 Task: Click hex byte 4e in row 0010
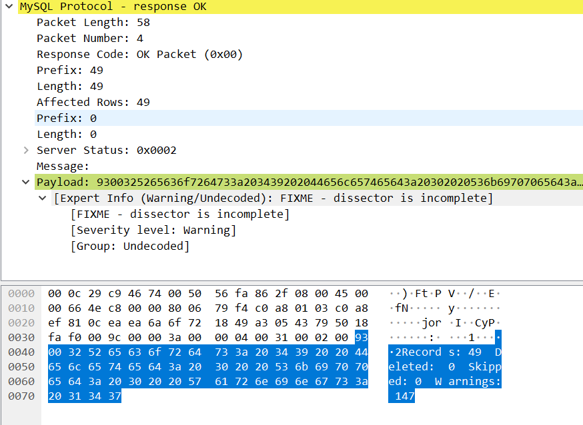point(95,308)
